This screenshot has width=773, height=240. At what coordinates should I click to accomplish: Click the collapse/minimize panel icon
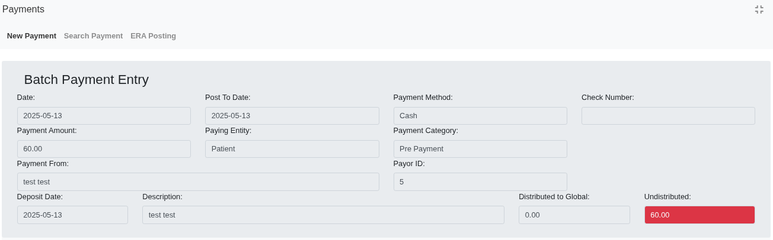coord(759,9)
